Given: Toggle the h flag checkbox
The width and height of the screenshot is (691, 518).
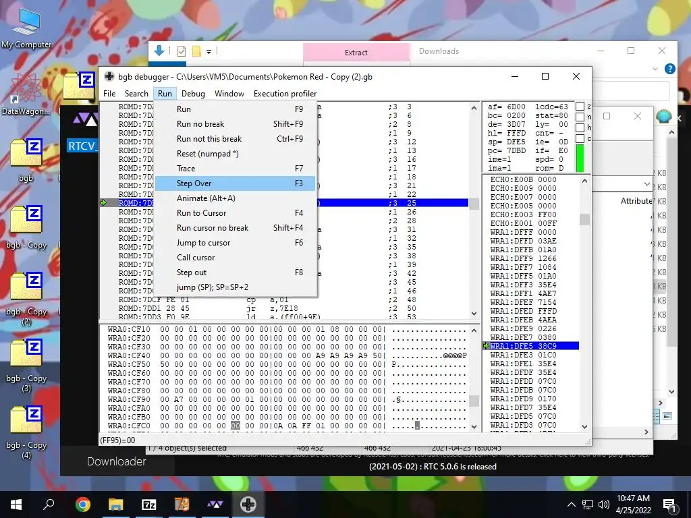Looking at the screenshot, I should 580,127.
